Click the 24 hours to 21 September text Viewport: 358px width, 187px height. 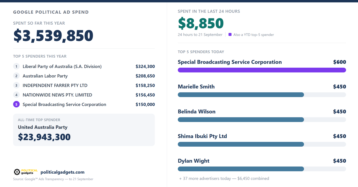[x=200, y=35]
